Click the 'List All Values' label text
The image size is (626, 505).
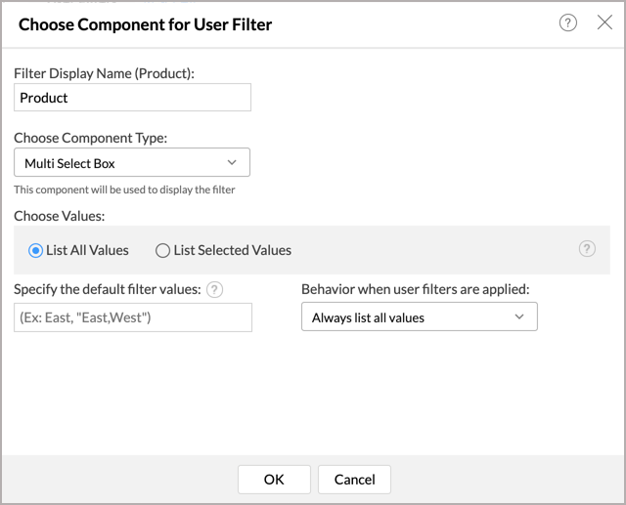[x=87, y=250]
